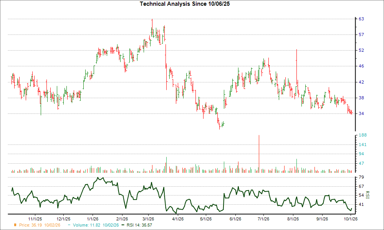
Task: Click the date label 11/1/25
Action: click(35, 219)
